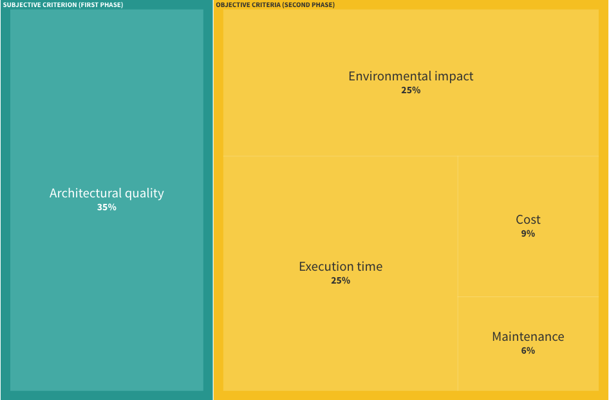Click the Execution time label text
The width and height of the screenshot is (609, 400).
pos(341,266)
